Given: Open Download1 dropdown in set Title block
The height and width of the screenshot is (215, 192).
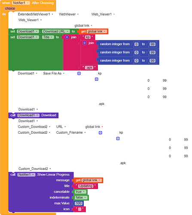Looking at the screenshot, I should click(28, 37).
